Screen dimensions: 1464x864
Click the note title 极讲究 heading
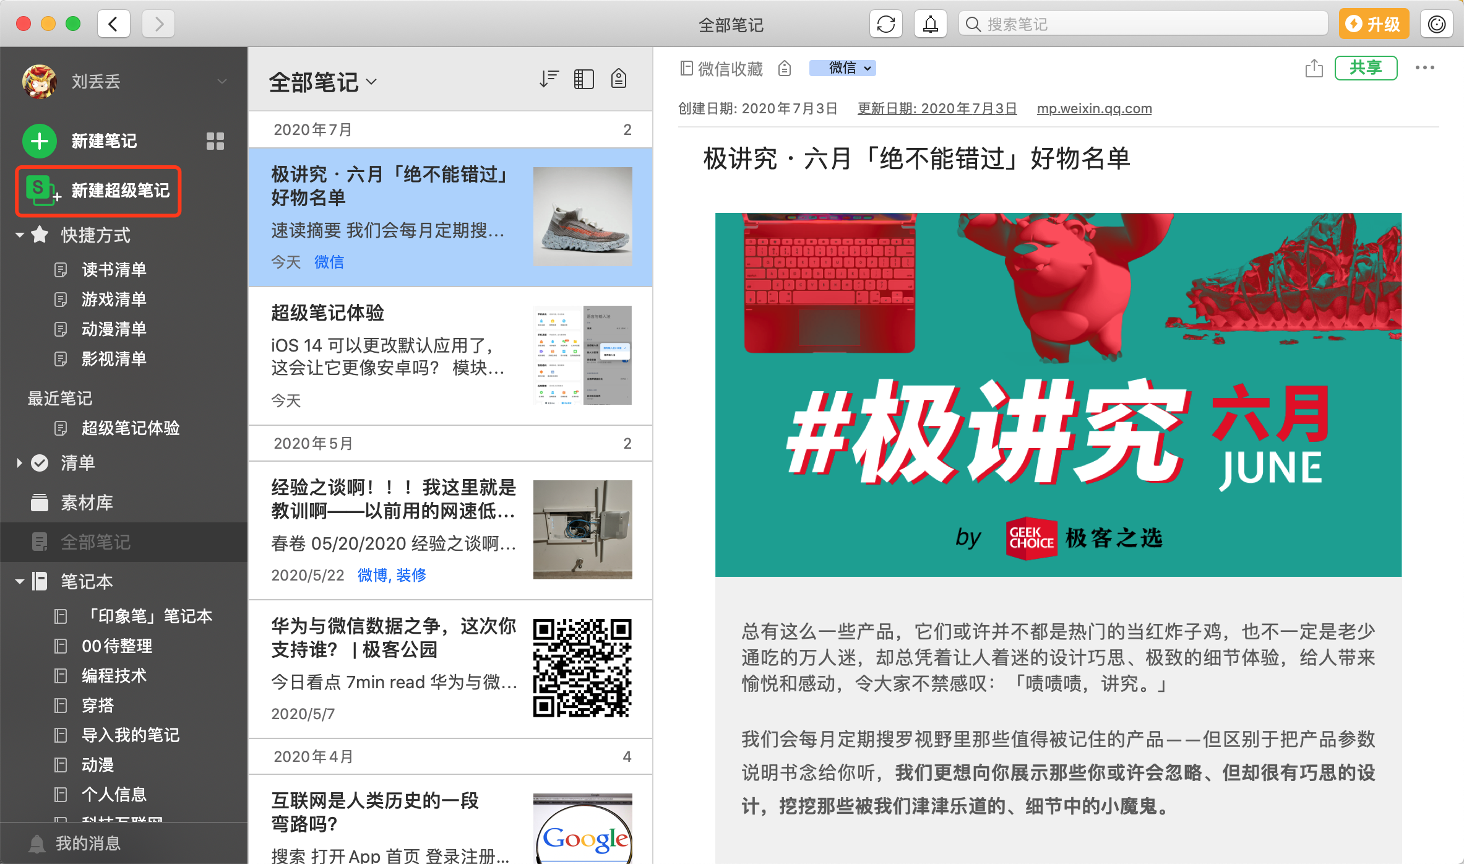pyautogui.click(x=917, y=159)
